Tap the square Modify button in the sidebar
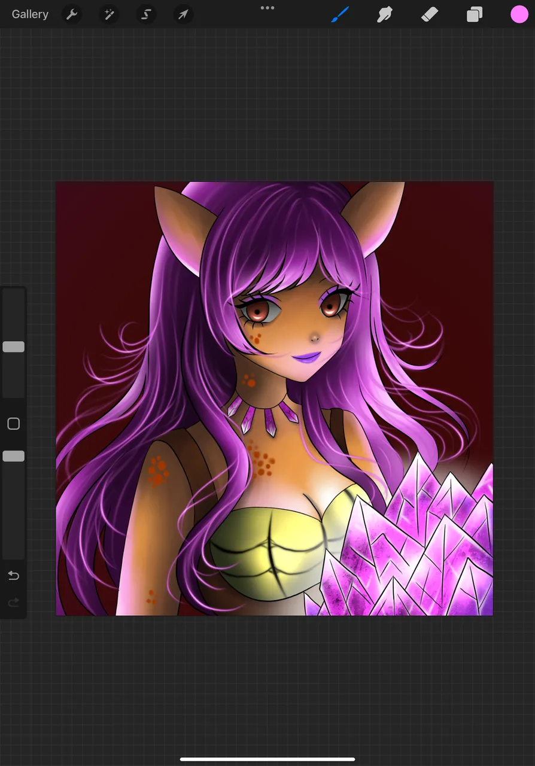 [x=13, y=424]
